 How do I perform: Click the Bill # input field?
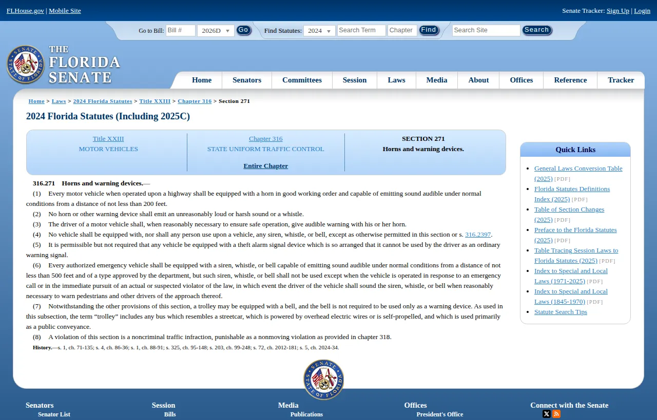click(180, 30)
